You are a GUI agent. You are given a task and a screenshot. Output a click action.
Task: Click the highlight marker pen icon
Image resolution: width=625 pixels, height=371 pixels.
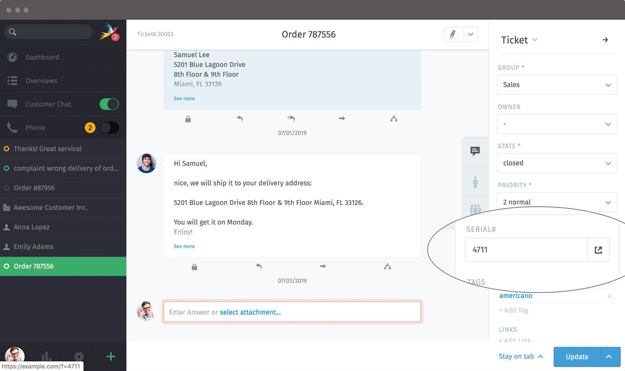(453, 34)
